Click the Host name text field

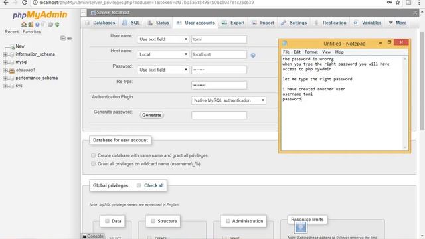point(219,54)
